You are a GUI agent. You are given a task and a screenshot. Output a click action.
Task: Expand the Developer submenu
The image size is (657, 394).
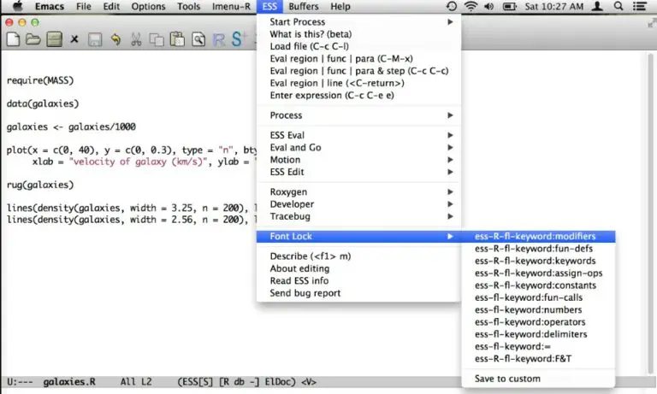[358, 204]
